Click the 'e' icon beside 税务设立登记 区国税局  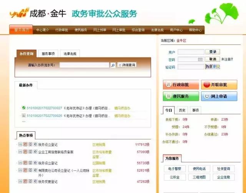tap(35, 163)
